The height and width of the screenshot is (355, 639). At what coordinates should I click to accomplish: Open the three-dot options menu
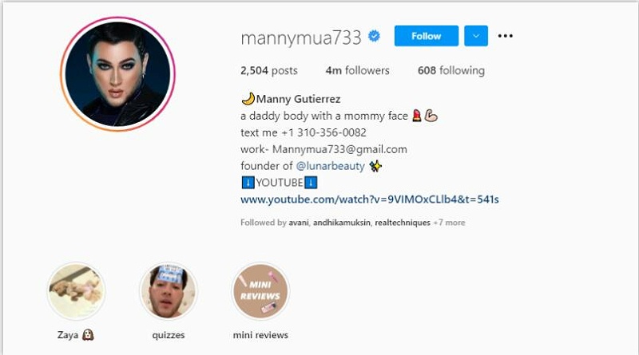click(506, 36)
